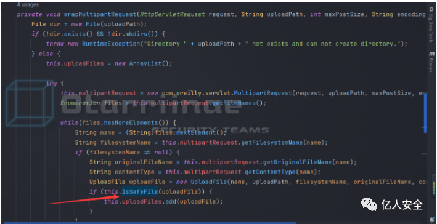
Task: Click the HttpServletRequest parameter type
Action: click(x=173, y=14)
